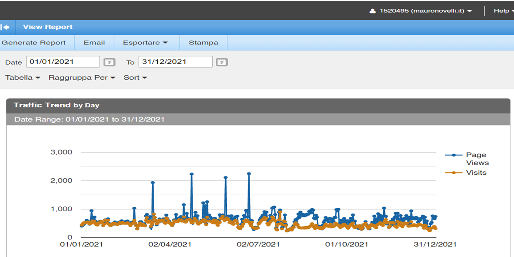This screenshot has width=514, height=257.
Task: Expand the Tabella dropdown
Action: (x=22, y=77)
